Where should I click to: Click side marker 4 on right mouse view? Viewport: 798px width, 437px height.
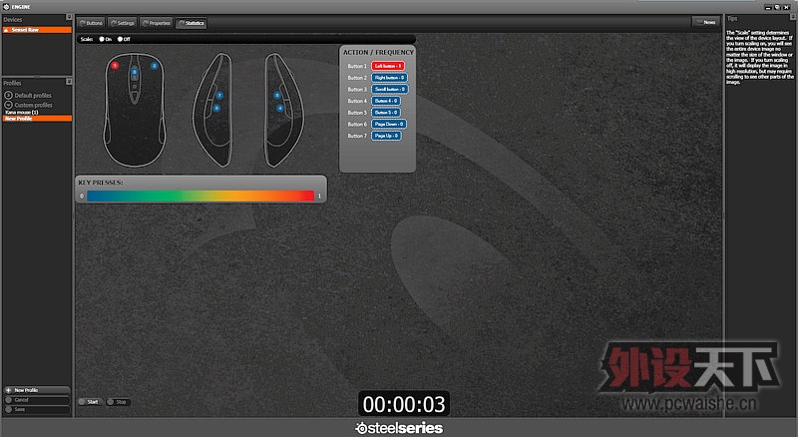pos(279,108)
